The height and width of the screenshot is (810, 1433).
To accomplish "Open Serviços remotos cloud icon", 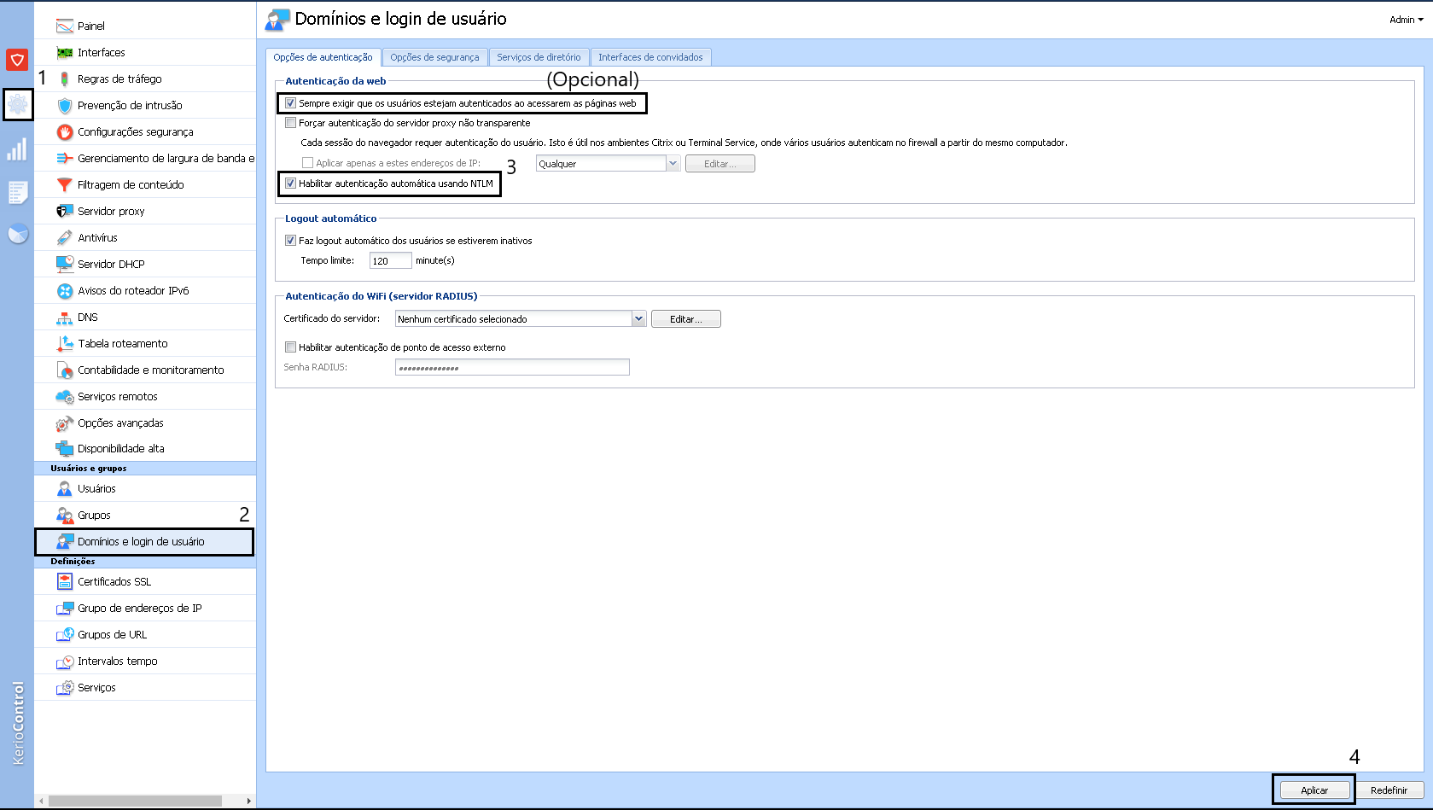I will pos(64,396).
